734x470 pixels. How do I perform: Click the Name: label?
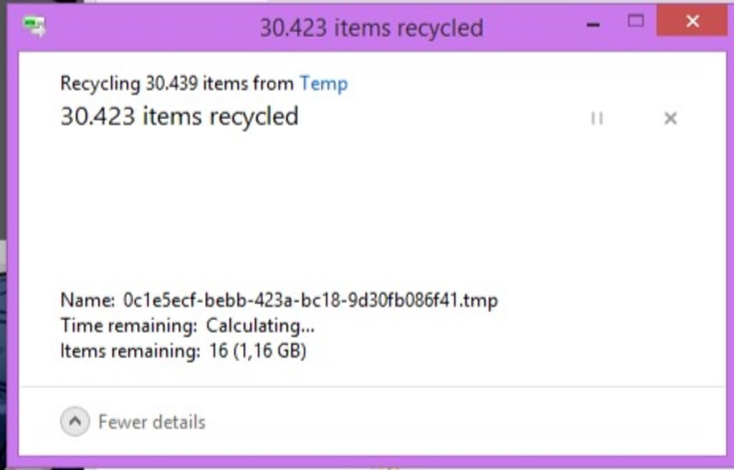(x=87, y=300)
